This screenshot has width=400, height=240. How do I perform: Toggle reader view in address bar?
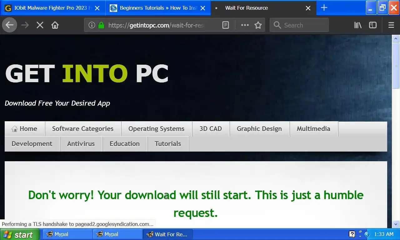(x=225, y=25)
